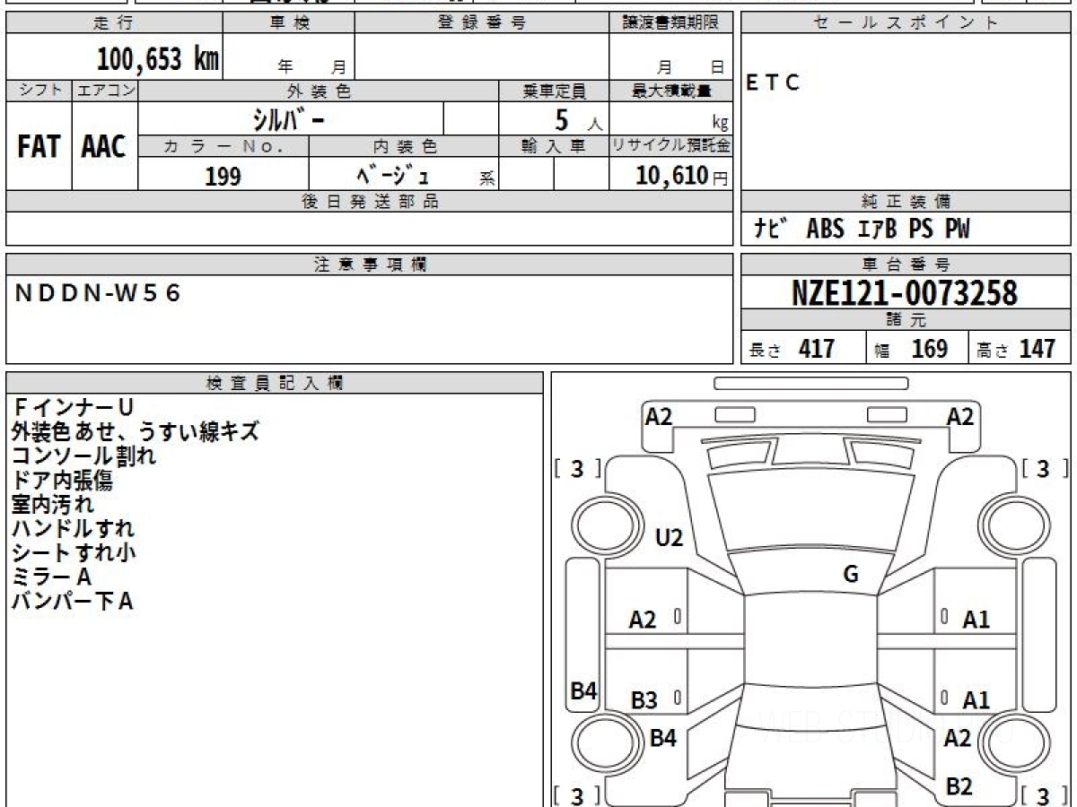This screenshot has width=1077, height=807.
Task: Click PW in the equipment list
Action: (x=958, y=230)
